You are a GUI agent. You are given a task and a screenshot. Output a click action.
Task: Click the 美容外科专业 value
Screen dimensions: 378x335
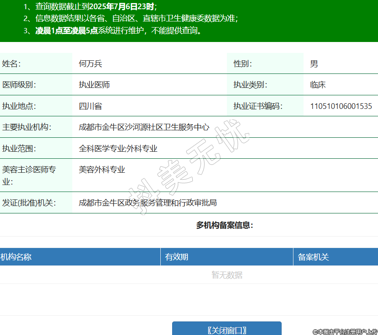(x=102, y=170)
